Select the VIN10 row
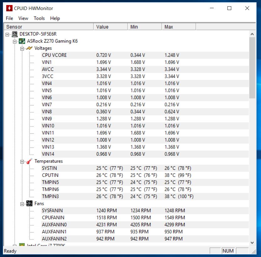The height and width of the screenshot is (257, 261). tap(145, 126)
